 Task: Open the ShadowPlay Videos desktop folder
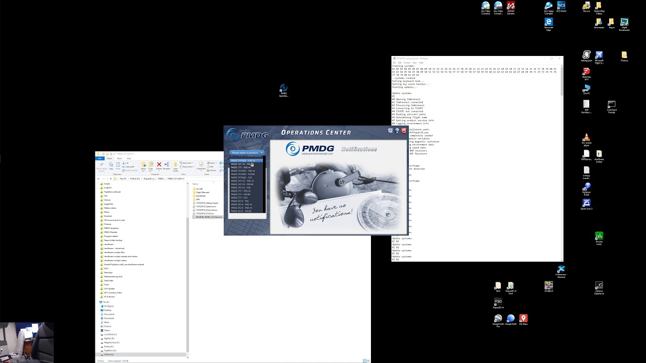(599, 9)
